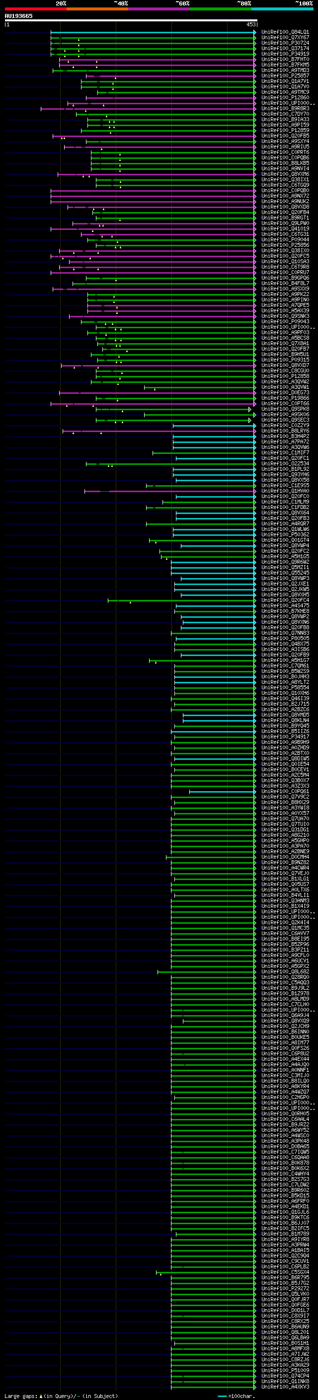Select label UniRef100_Q20FC1

tap(285, 458)
